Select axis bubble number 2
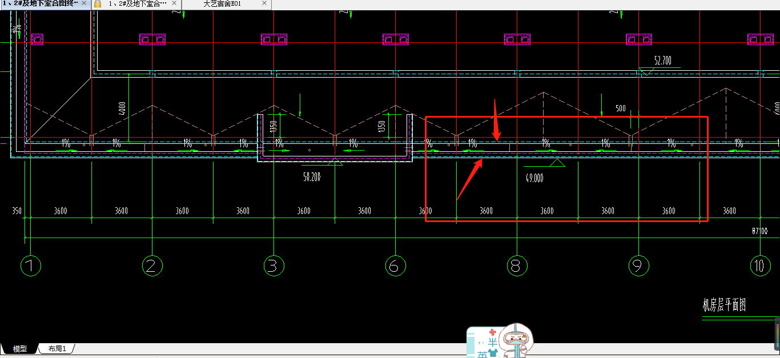The image size is (780, 358). point(152,266)
